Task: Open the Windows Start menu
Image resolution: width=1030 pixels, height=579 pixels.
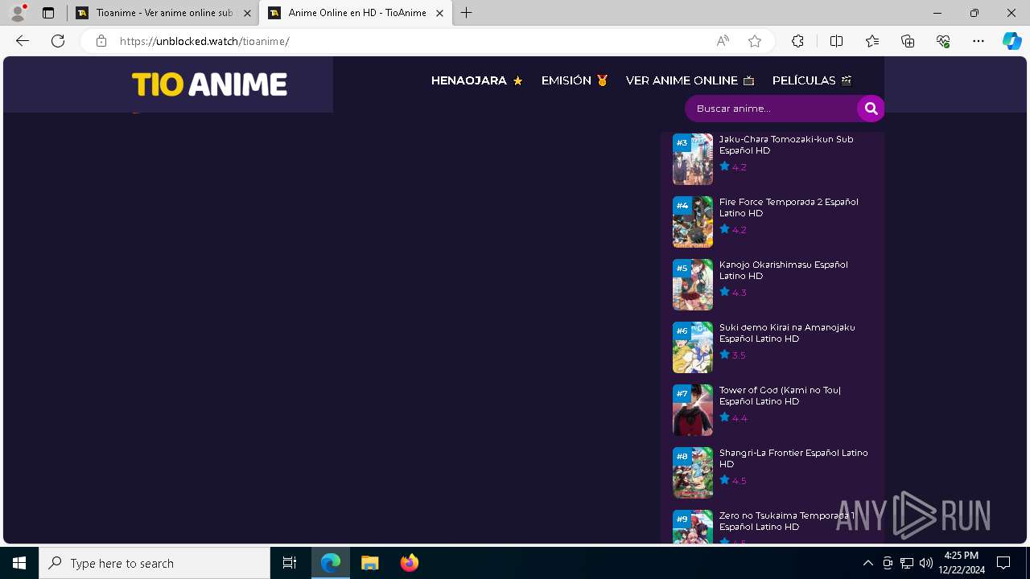Action: 19,563
